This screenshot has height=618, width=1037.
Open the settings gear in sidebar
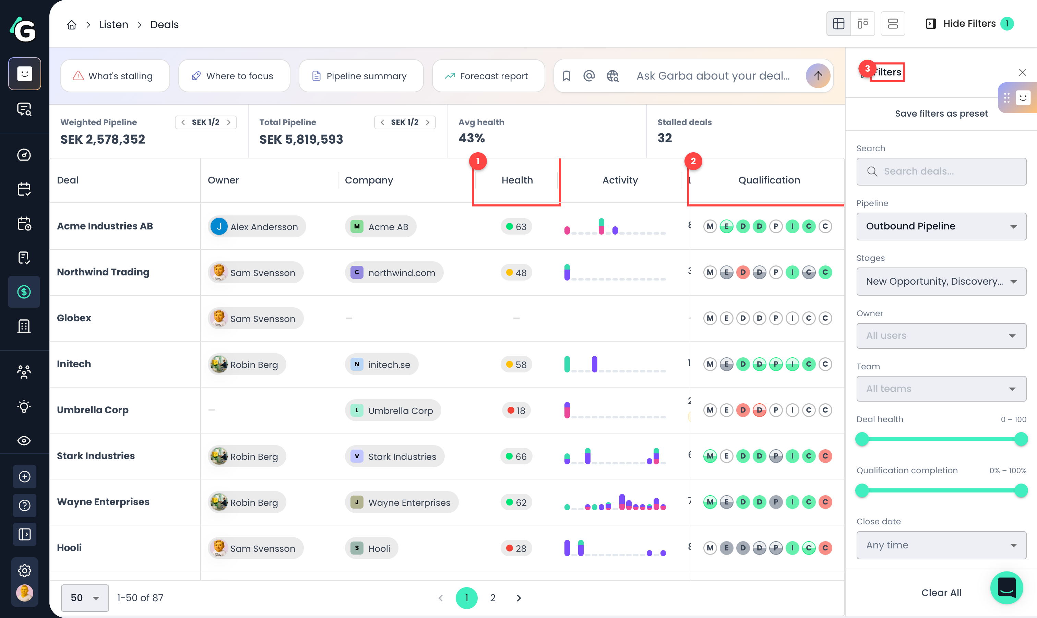tap(25, 571)
